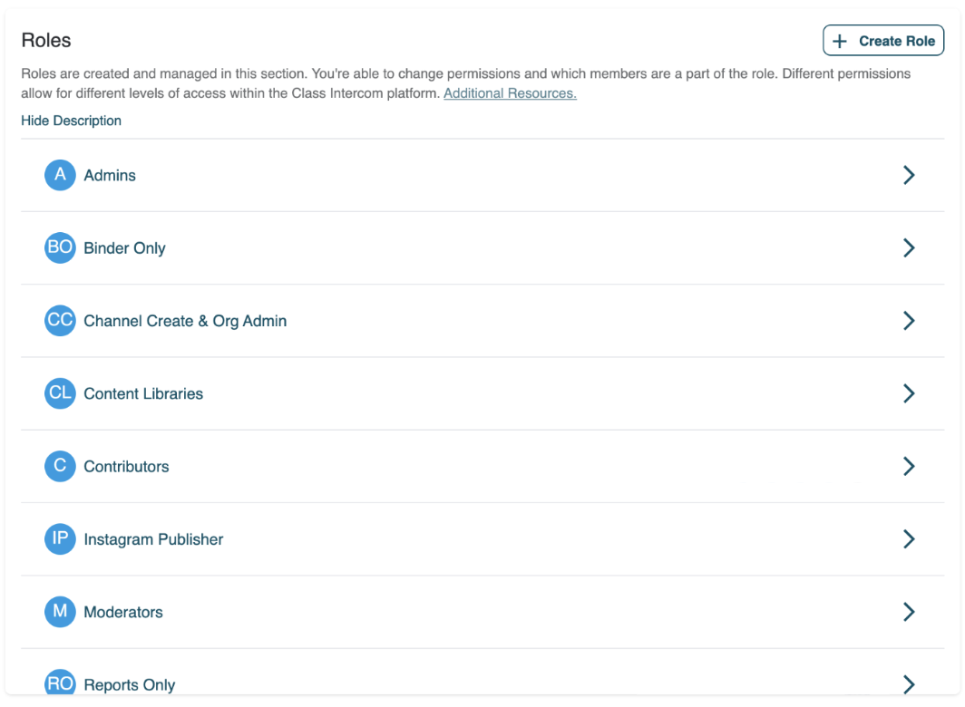Image resolution: width=965 pixels, height=707 pixels.
Task: Expand the Binder Only chevron arrow
Action: point(909,247)
